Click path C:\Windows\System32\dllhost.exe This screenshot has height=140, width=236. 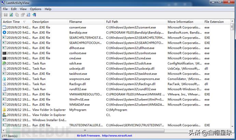click(x=130, y=48)
